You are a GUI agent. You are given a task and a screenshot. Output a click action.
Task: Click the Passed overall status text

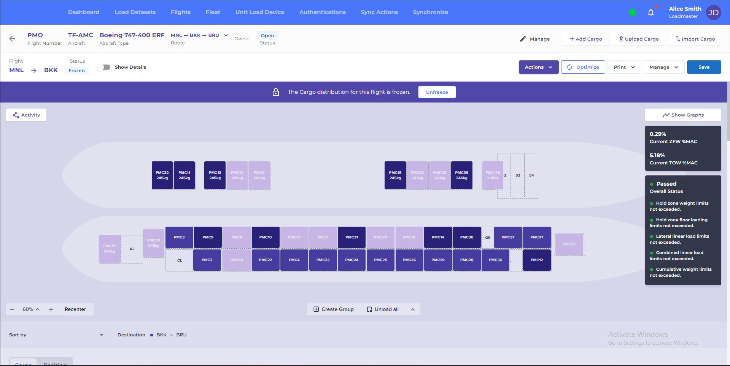click(666, 184)
